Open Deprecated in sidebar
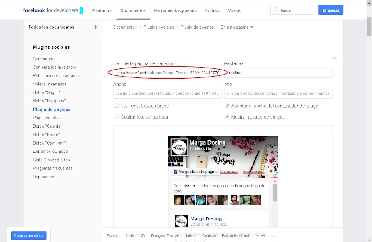Screen dimensions: 372x242 [x=44, y=177]
